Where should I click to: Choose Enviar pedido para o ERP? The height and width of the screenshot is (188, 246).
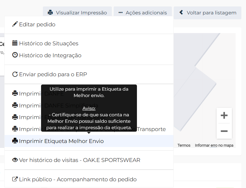[89, 74]
